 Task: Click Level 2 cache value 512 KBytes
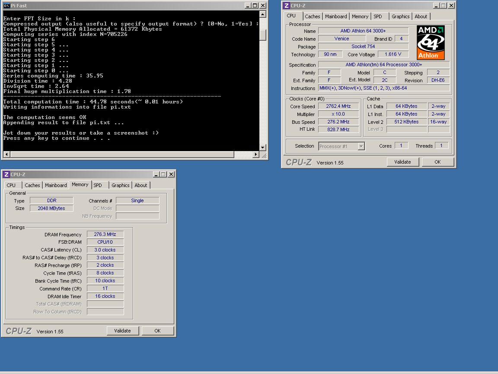pyautogui.click(x=406, y=122)
